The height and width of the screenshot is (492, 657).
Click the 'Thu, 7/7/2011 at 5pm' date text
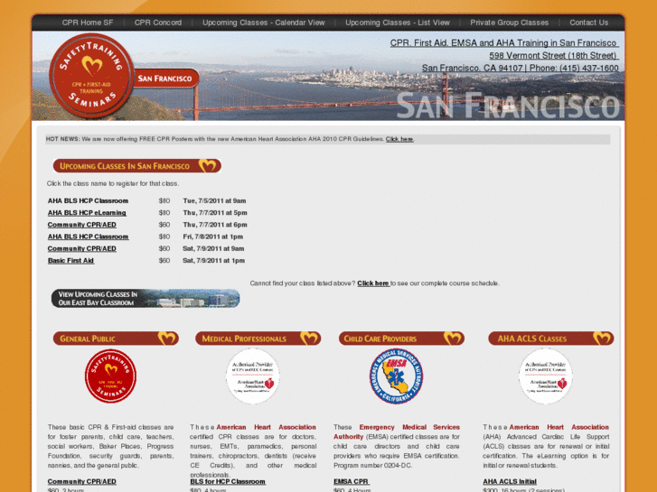pos(215,213)
